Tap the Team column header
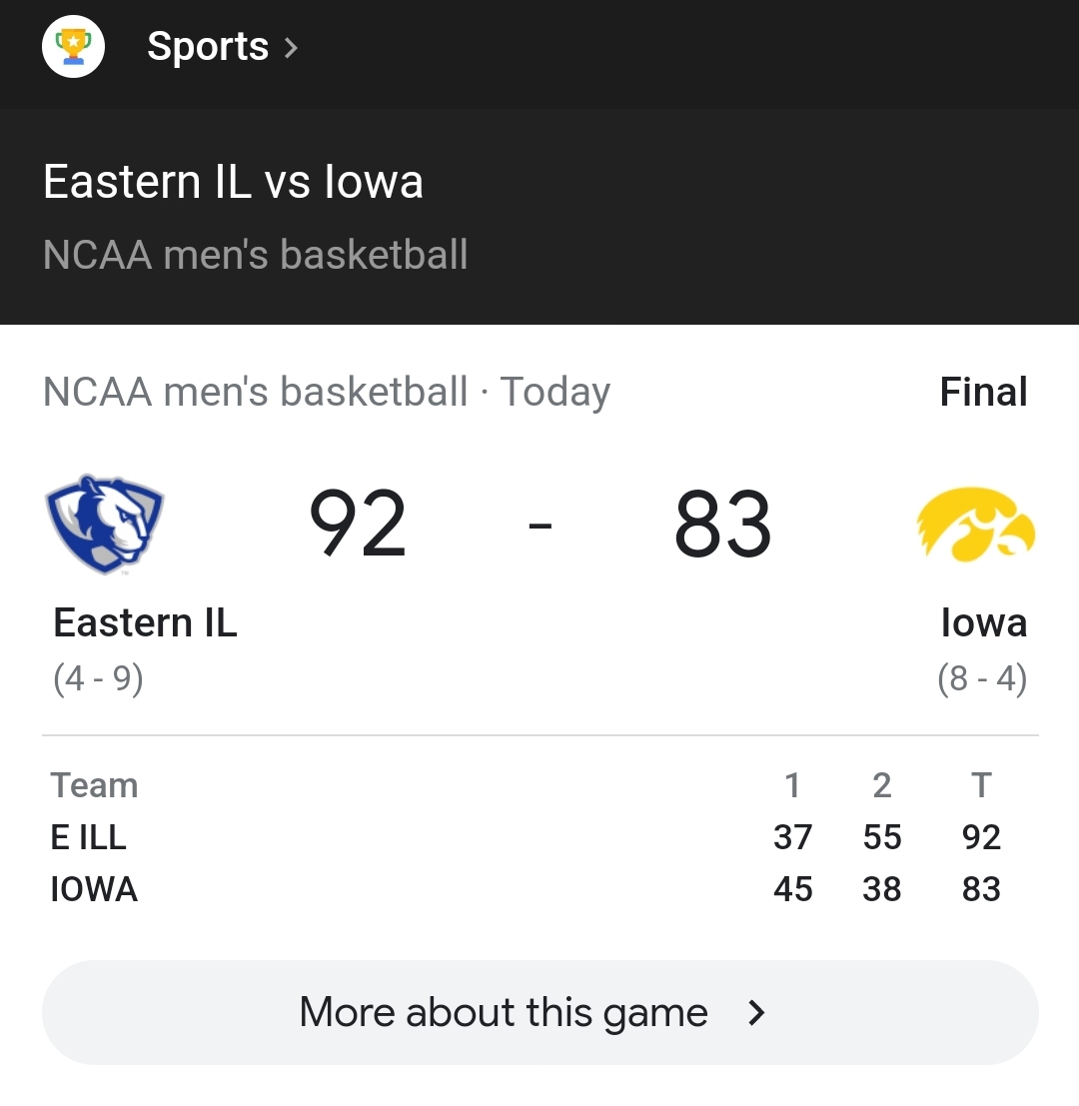 94,785
